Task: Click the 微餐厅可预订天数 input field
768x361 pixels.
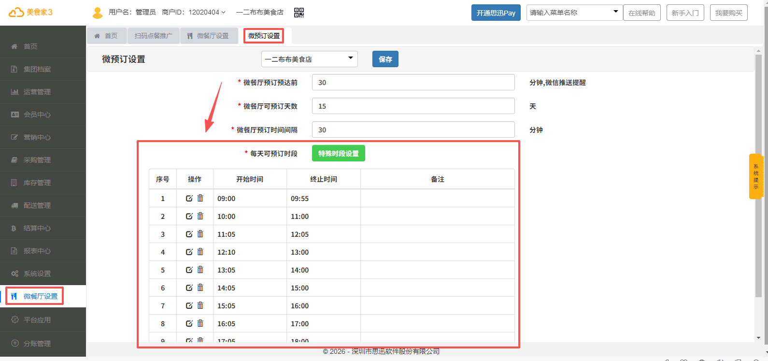Action: tap(413, 106)
